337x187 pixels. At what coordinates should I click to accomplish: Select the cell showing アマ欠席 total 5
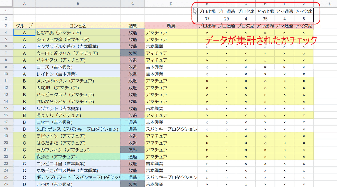304,19
